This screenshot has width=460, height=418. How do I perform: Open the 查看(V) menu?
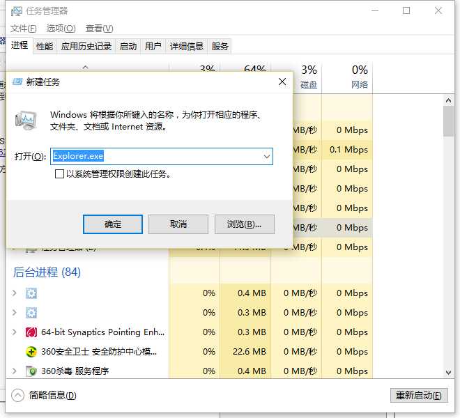pos(99,29)
